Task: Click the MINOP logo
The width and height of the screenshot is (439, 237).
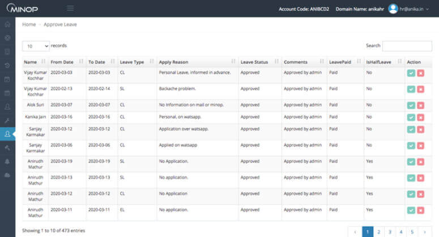Action: [23, 9]
